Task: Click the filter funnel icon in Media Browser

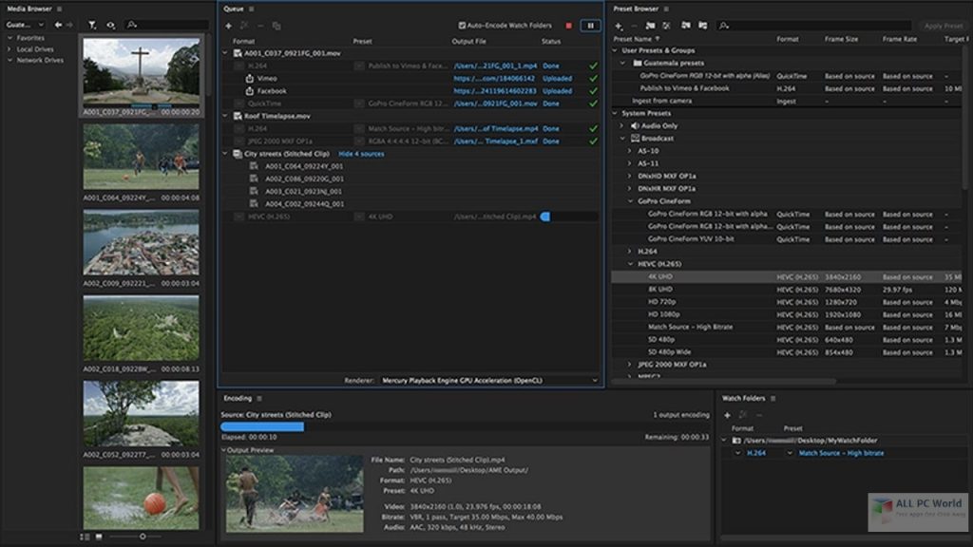Action: coord(92,25)
